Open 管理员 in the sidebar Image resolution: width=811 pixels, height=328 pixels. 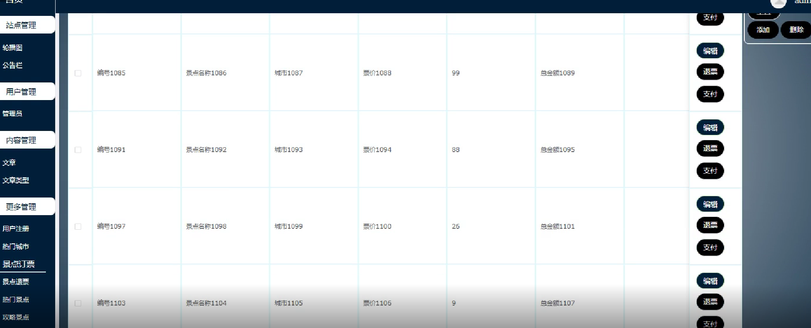(x=12, y=113)
